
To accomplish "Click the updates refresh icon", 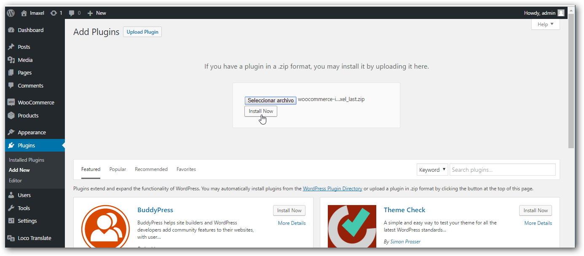I will pyautogui.click(x=54, y=13).
